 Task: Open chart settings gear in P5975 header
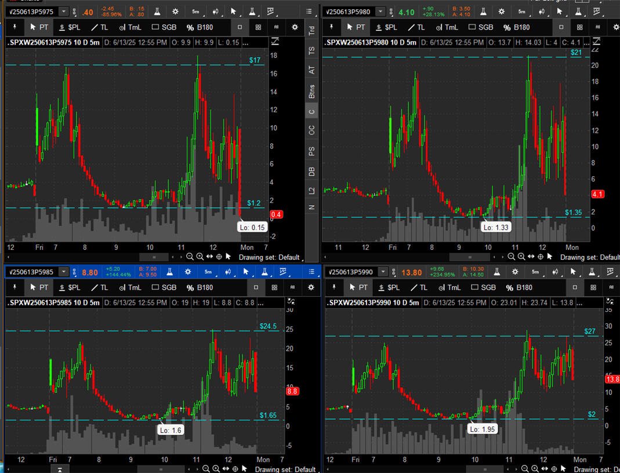point(176,12)
